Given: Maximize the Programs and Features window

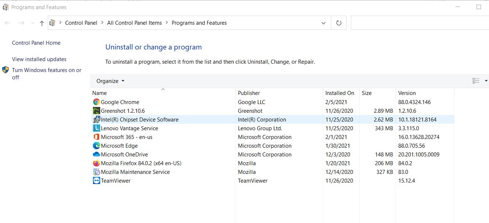Looking at the screenshot, I should tap(479, 7).
